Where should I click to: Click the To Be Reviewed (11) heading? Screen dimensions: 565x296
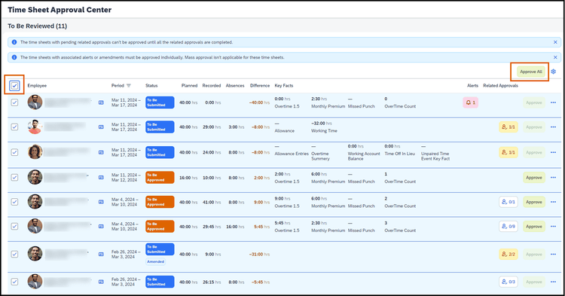pyautogui.click(x=37, y=26)
